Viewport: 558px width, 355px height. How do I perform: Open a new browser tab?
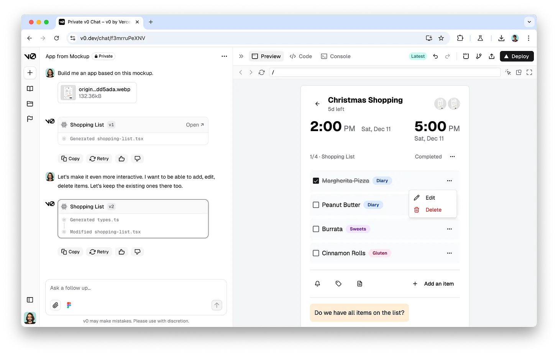(x=151, y=22)
